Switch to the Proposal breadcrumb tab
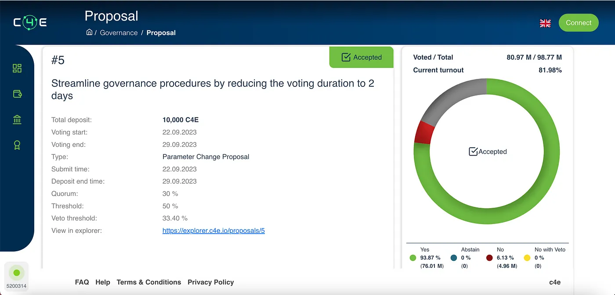Viewport: 615px width, 295px height. pos(161,32)
